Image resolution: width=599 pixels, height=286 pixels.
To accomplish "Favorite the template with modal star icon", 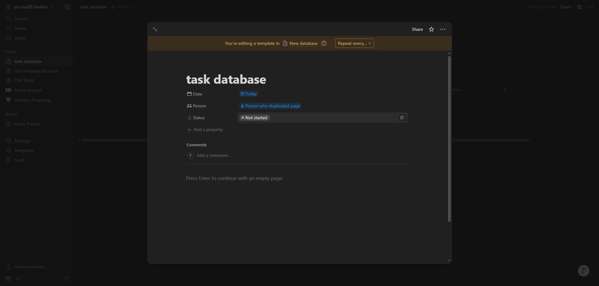I will (x=431, y=29).
